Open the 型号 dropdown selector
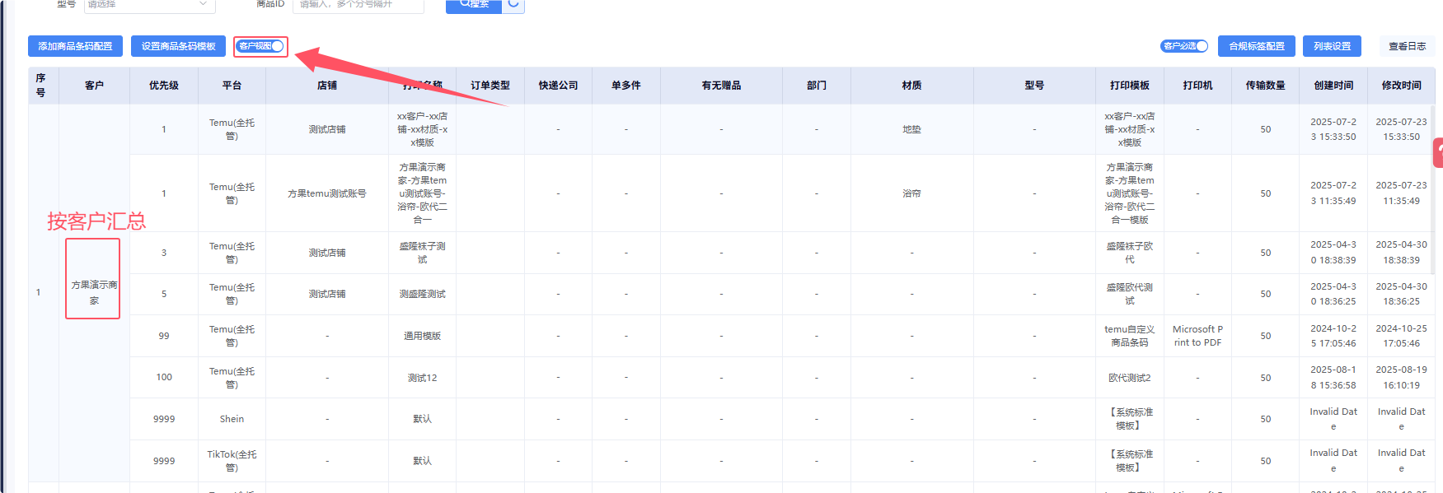1443x493 pixels. (x=149, y=5)
